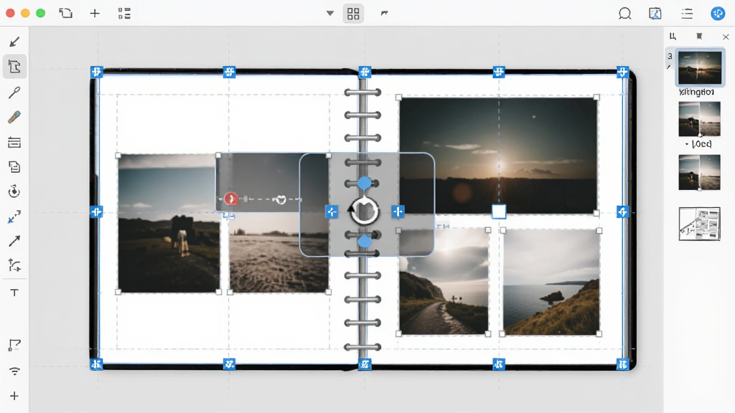Click the edit note icon in top right

655,14
